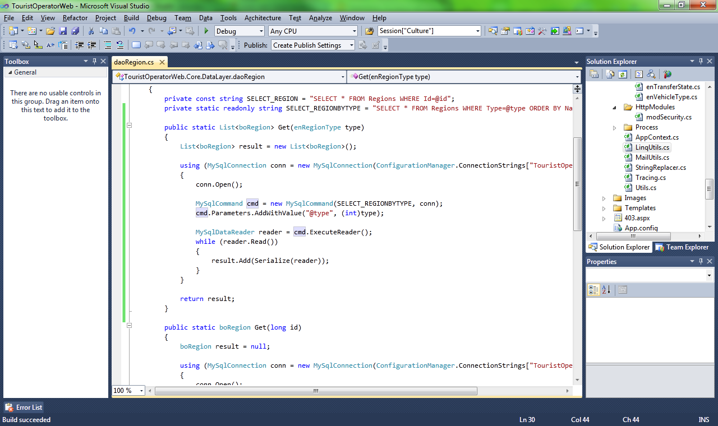
Task: Decrease line indent in text editor toolbar
Action: pos(80,45)
